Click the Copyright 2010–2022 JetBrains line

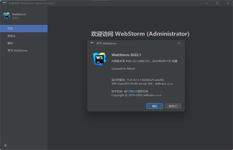pos(136,95)
